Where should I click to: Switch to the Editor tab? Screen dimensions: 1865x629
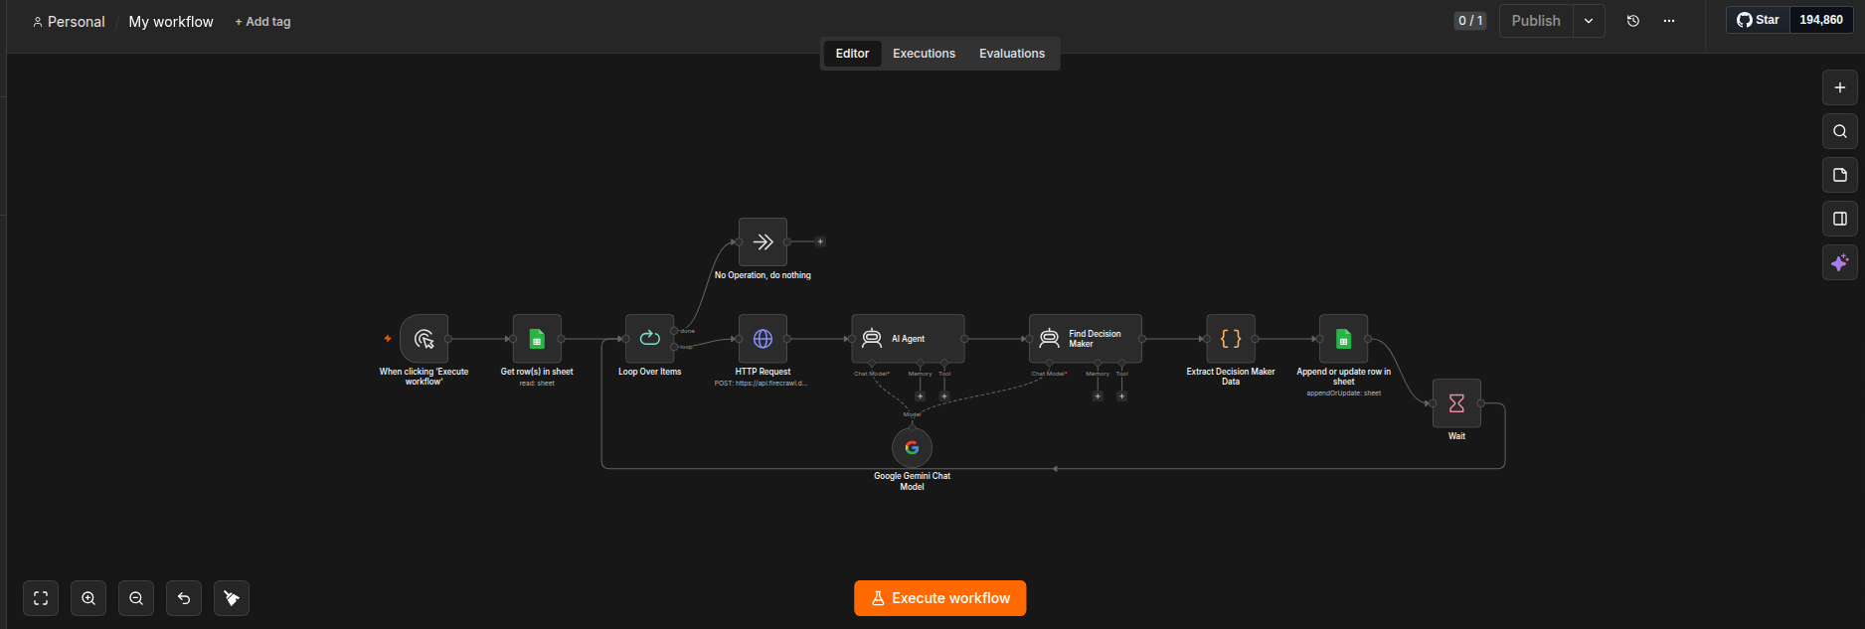pyautogui.click(x=852, y=54)
